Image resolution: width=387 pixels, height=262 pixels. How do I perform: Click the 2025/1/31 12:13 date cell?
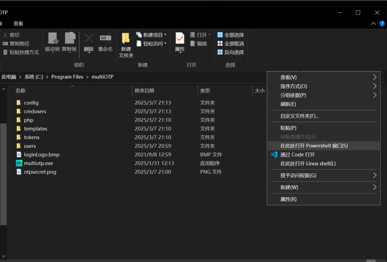coord(154,163)
